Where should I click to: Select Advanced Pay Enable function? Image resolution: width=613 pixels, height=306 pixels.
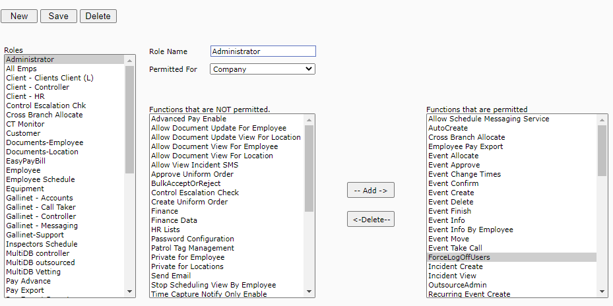[189, 119]
